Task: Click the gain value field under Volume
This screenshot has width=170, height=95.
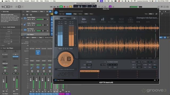Action: (x=89, y=65)
